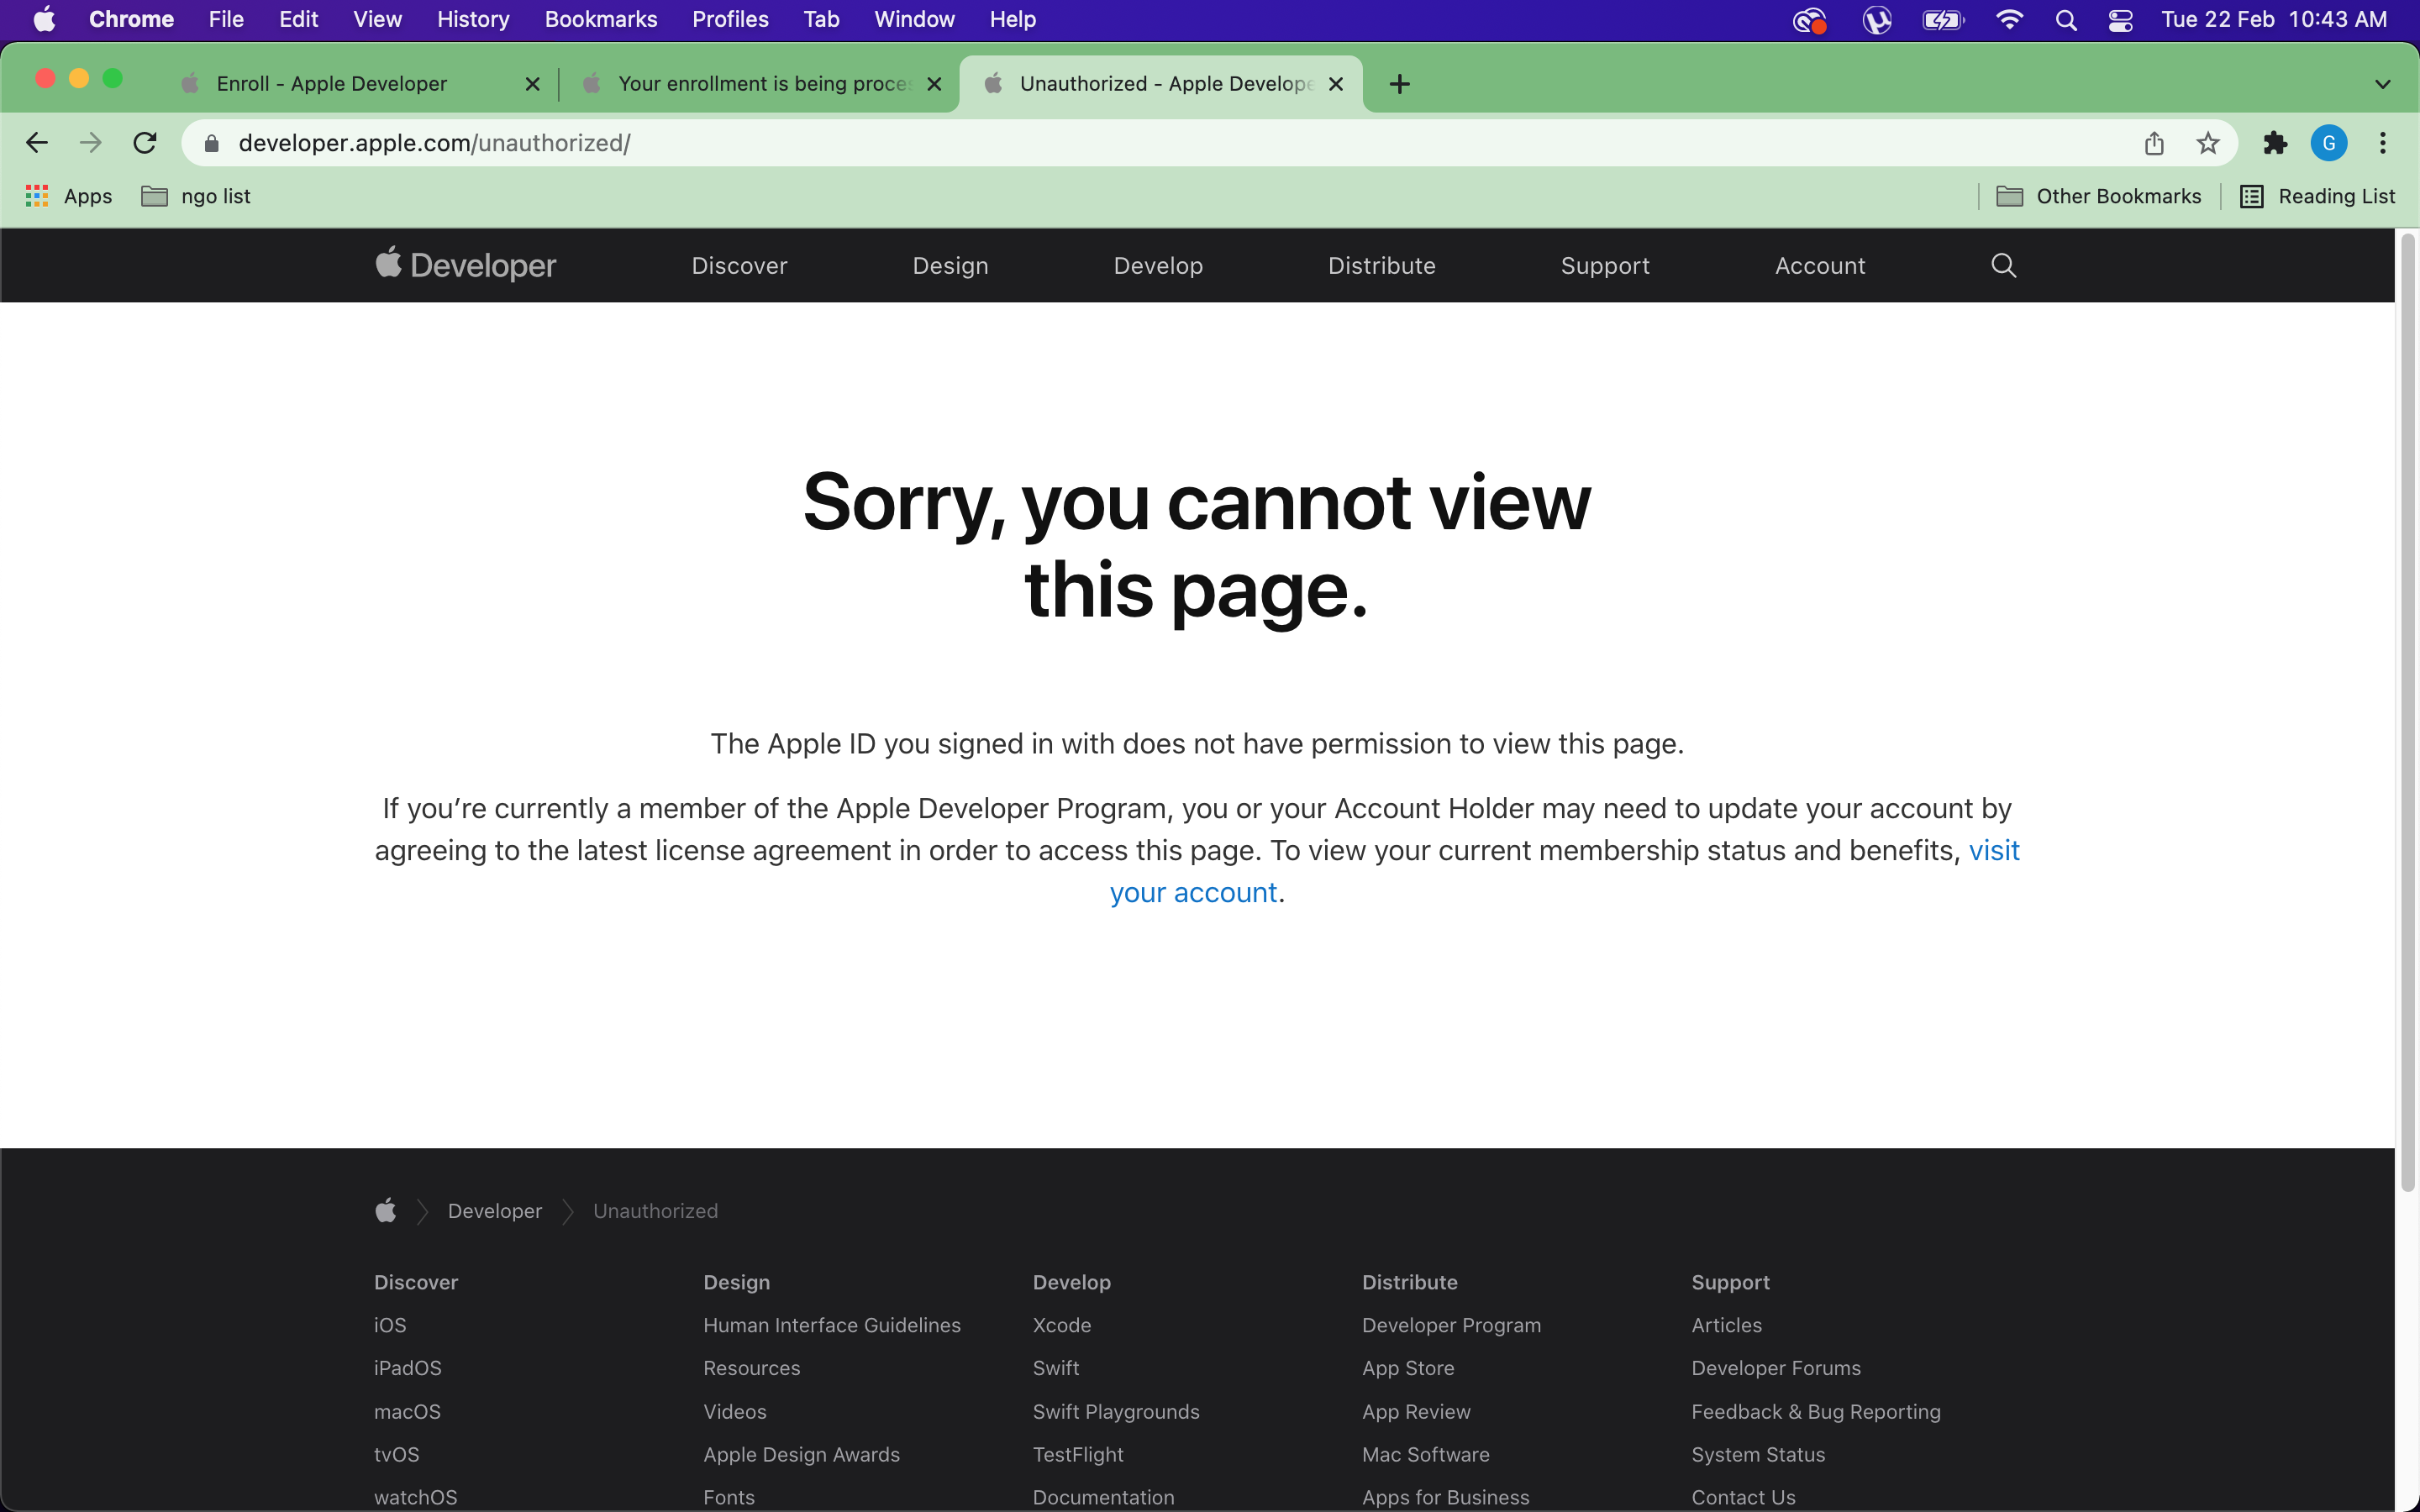Screen dimensions: 2420x1512
Task: Open the Profiles menu
Action: point(730,19)
